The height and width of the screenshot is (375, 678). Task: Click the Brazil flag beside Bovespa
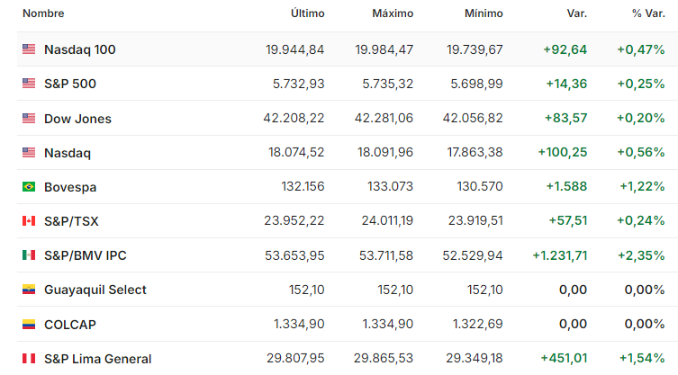pyautogui.click(x=29, y=187)
